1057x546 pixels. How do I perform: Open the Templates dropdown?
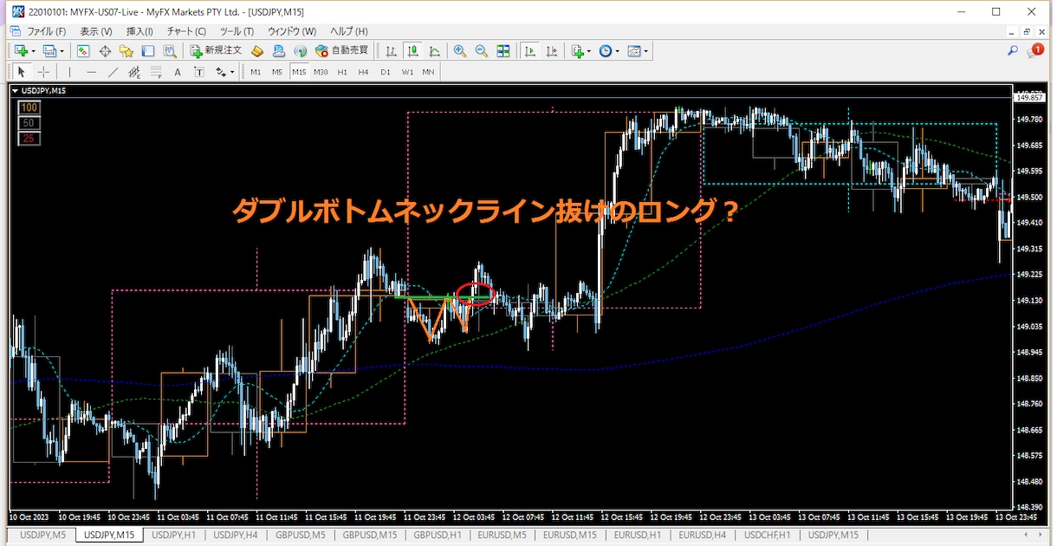(638, 51)
